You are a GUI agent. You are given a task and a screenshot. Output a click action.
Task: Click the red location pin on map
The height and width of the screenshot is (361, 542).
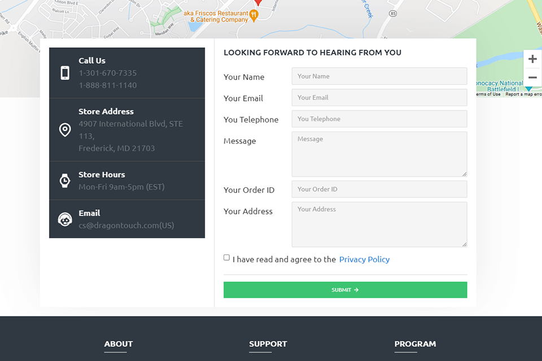click(x=258, y=2)
